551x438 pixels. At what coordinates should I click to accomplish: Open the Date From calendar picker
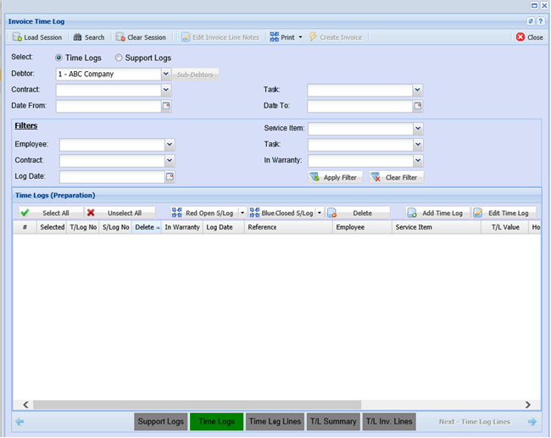[166, 107]
